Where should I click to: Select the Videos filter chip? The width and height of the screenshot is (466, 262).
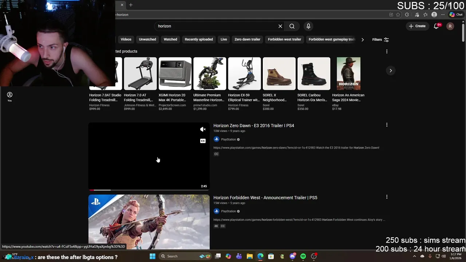126,39
